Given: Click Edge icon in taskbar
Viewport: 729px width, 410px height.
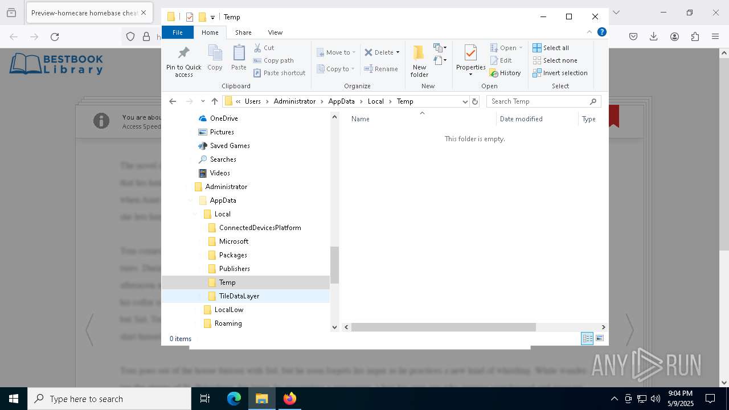Looking at the screenshot, I should click(x=234, y=399).
